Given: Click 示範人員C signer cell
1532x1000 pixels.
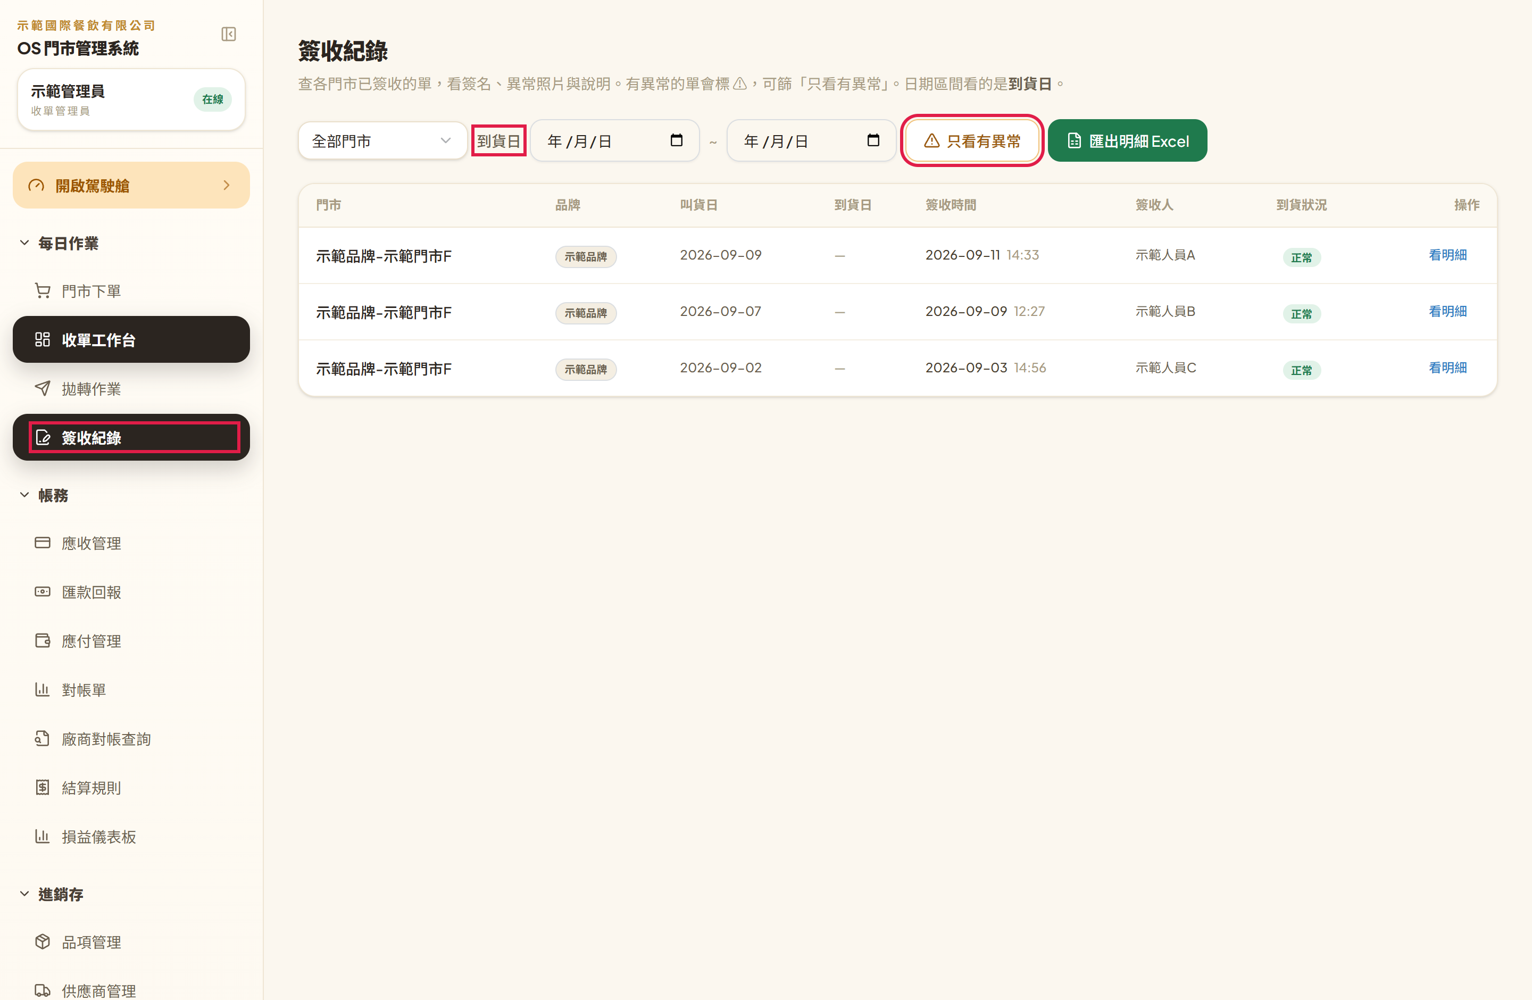Looking at the screenshot, I should pos(1165,368).
